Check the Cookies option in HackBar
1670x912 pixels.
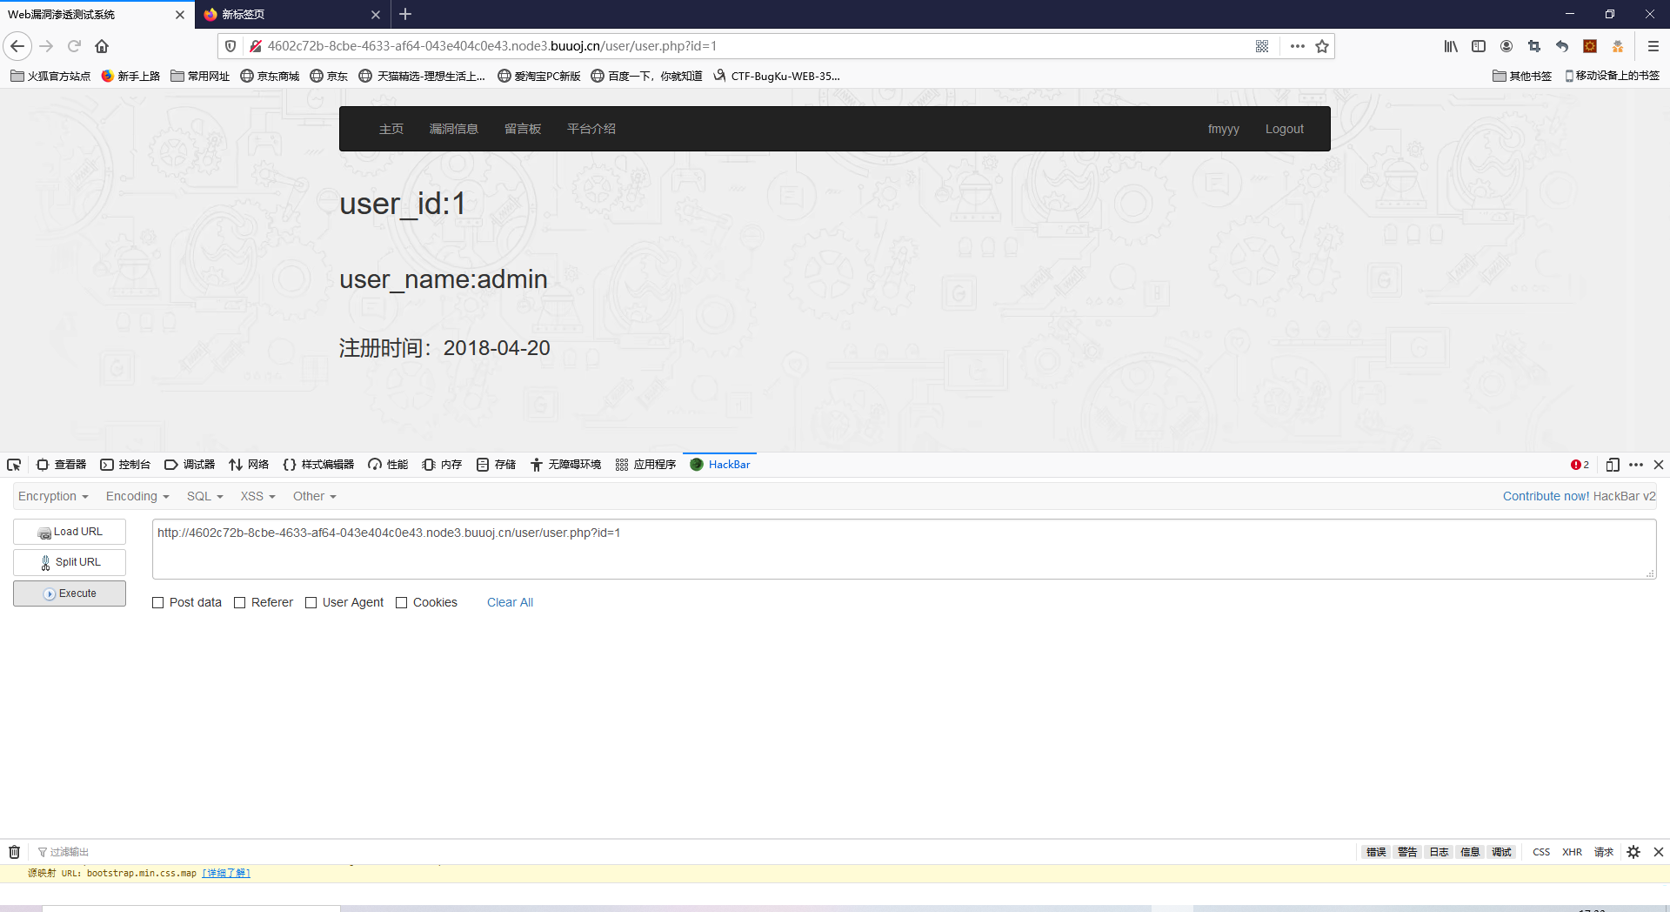(x=401, y=602)
